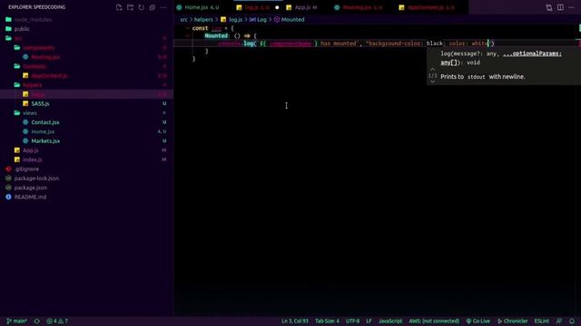Change Tab Size: 4 indentation setting
This screenshot has height=326, width=581.
click(x=327, y=321)
